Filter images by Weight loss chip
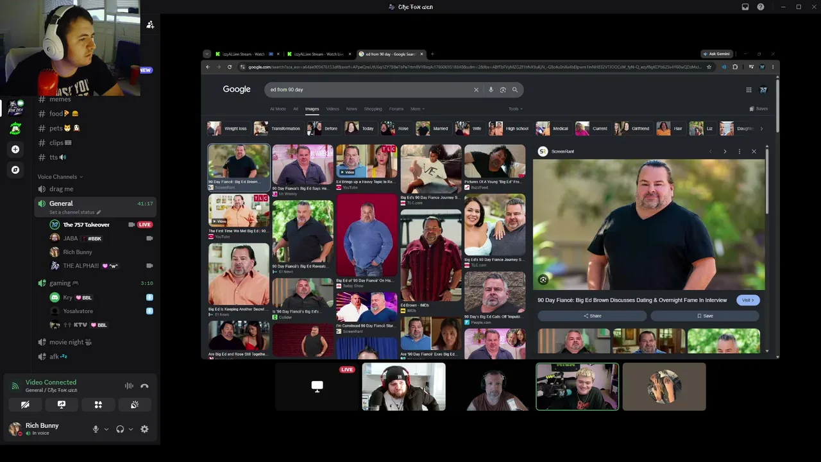821x462 pixels. [x=228, y=128]
